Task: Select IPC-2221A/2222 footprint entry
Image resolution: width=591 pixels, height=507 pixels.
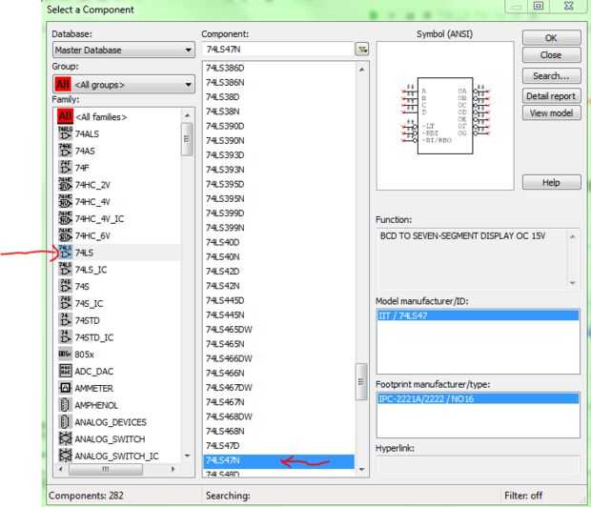Action: pyautogui.click(x=478, y=398)
